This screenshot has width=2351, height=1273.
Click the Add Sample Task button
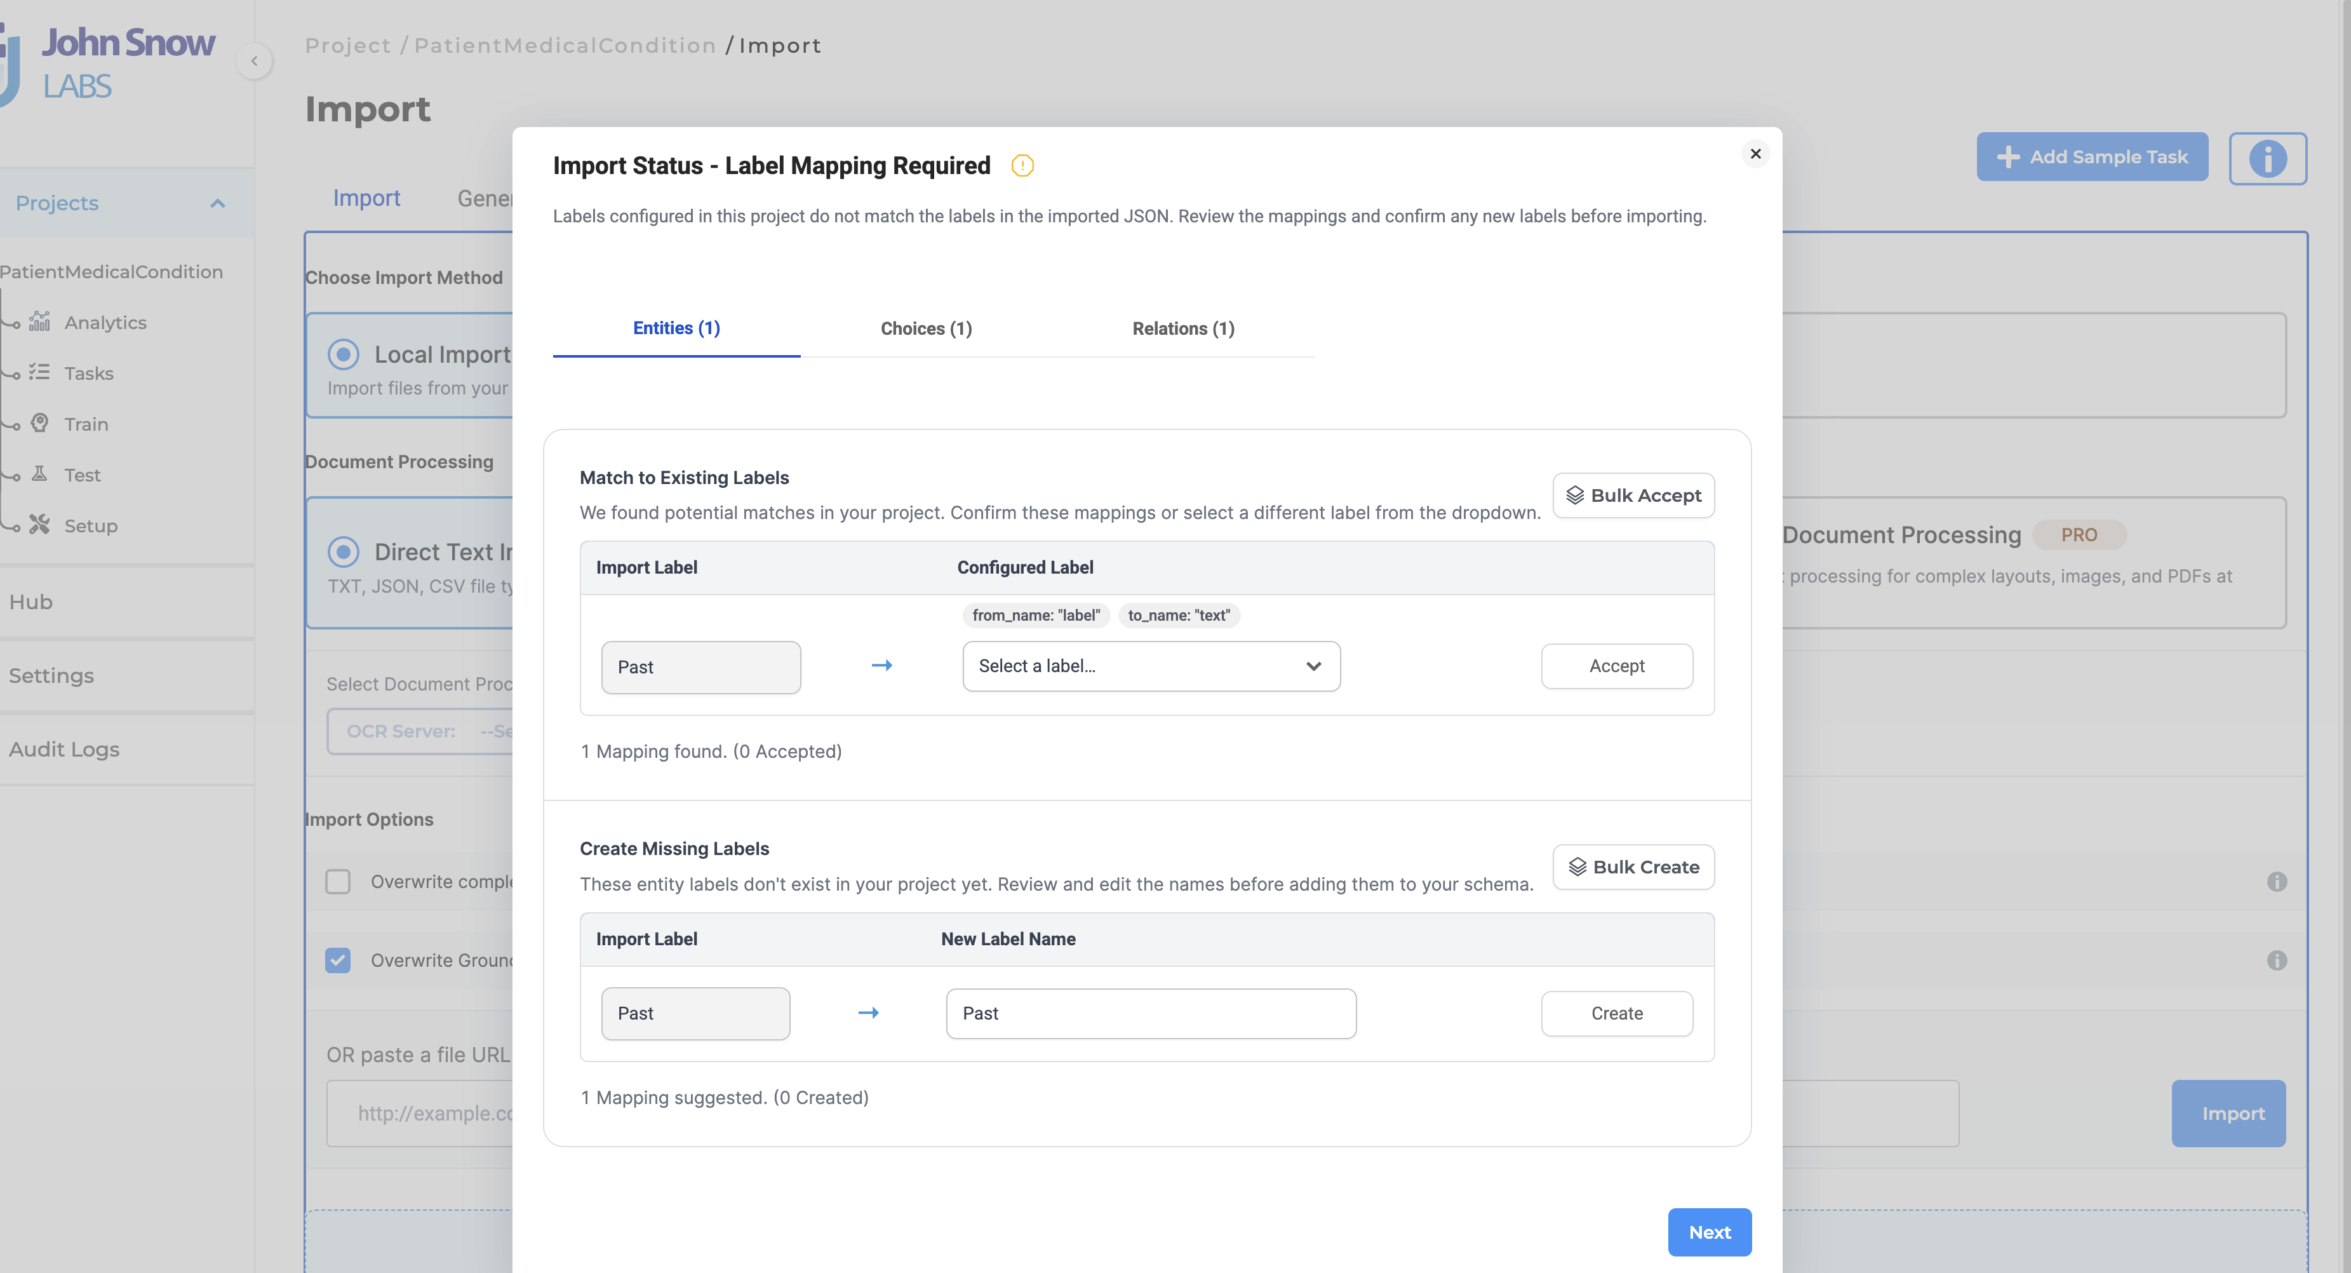click(x=2092, y=157)
